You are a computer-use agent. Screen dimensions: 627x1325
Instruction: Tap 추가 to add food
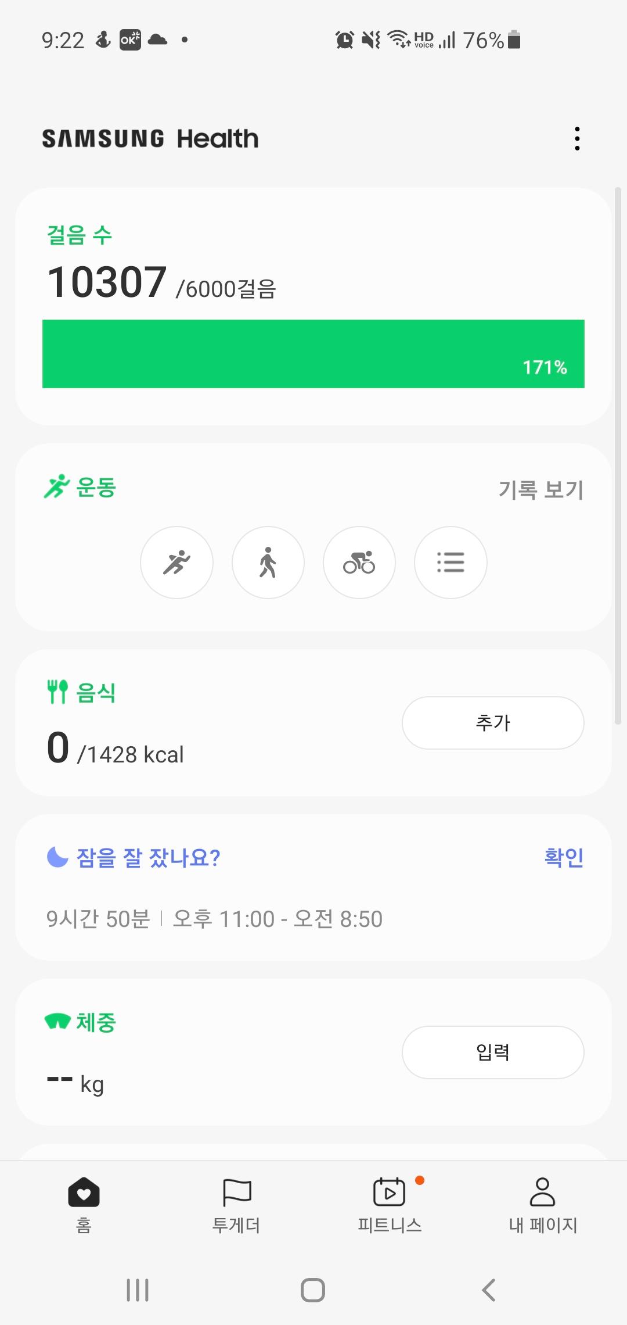[x=493, y=723]
